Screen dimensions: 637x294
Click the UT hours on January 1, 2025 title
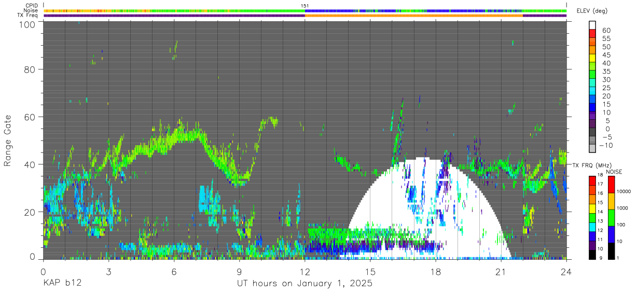[304, 284]
